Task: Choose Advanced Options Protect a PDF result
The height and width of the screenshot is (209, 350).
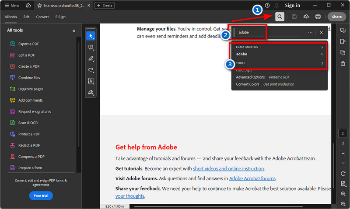Action: [x=263, y=77]
